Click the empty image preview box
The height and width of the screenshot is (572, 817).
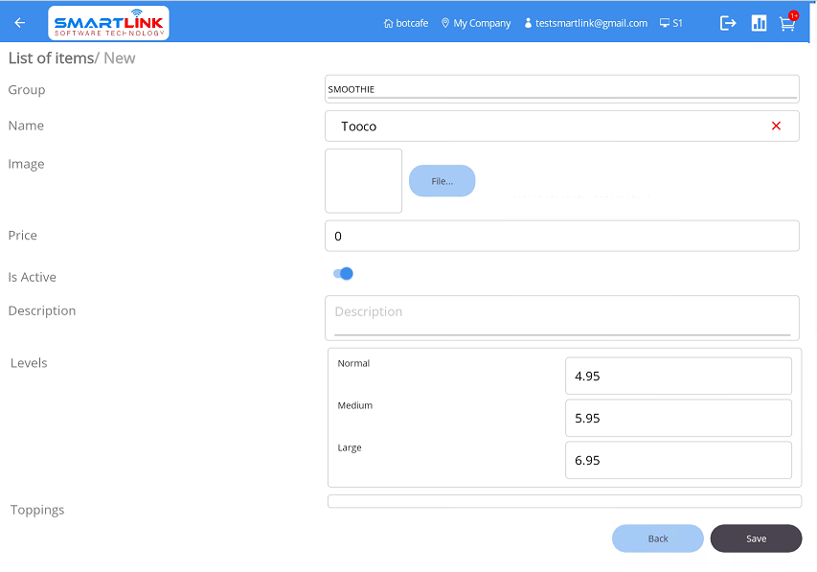(363, 181)
